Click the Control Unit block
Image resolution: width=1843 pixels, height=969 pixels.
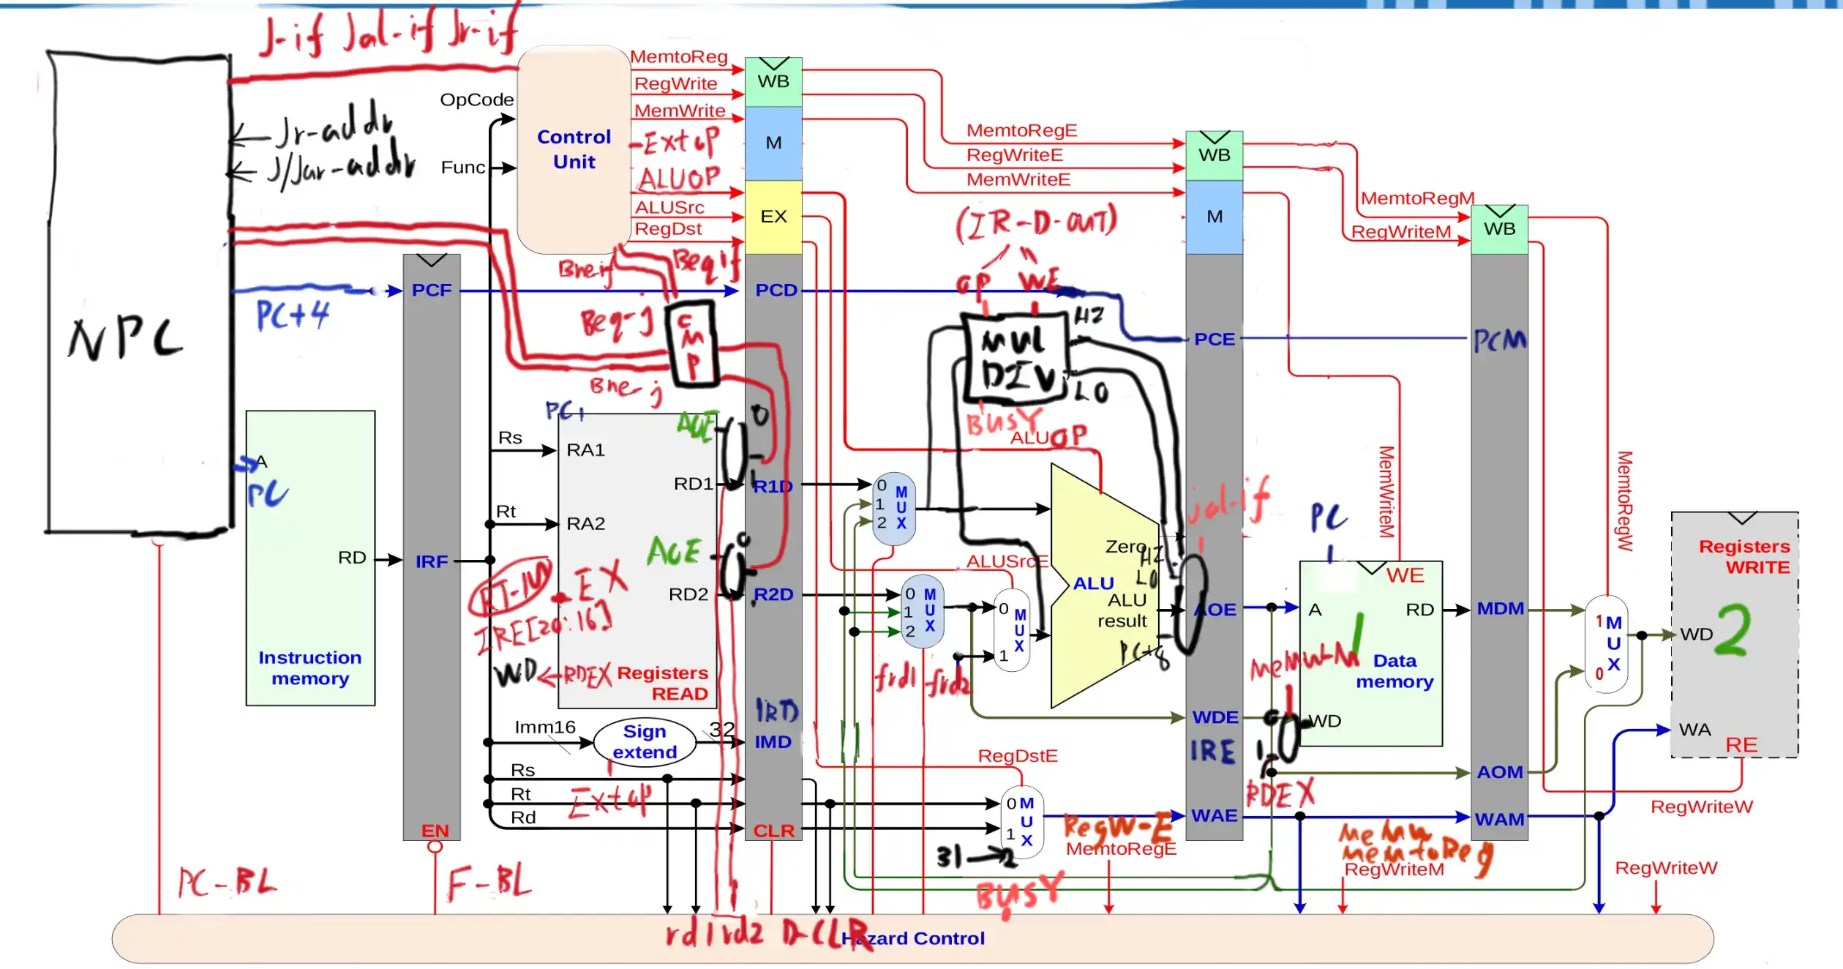tap(574, 150)
